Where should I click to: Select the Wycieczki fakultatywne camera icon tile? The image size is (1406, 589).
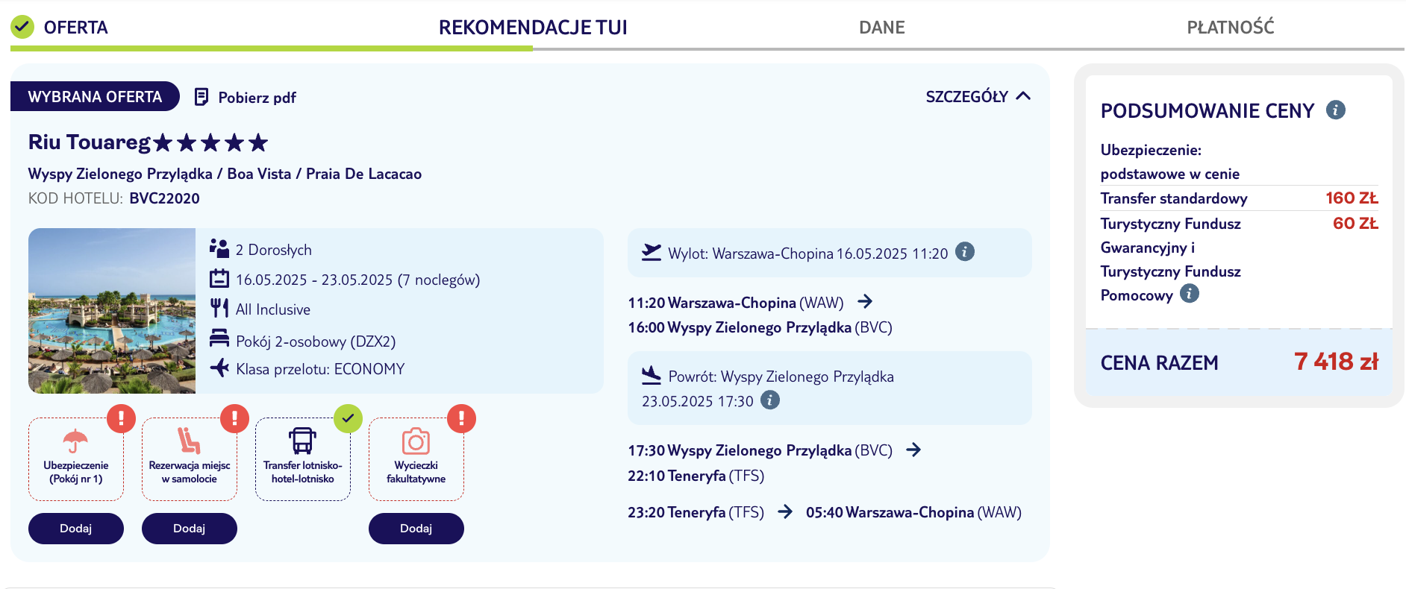pyautogui.click(x=416, y=459)
